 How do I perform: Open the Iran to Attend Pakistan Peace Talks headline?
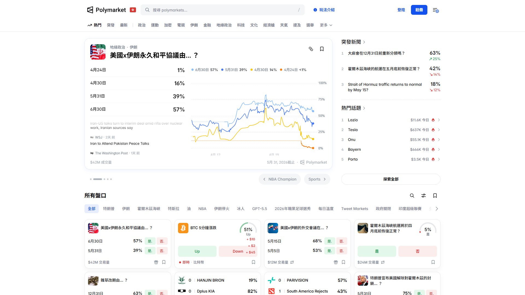(x=119, y=144)
